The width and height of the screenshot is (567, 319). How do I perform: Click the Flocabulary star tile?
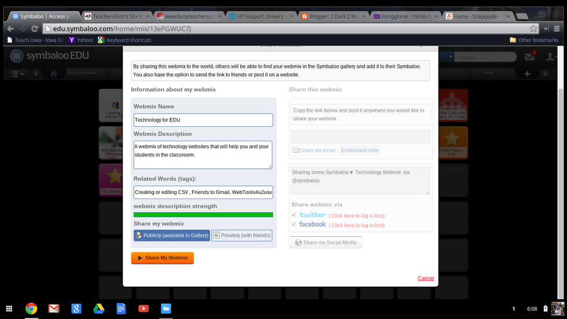(111, 179)
